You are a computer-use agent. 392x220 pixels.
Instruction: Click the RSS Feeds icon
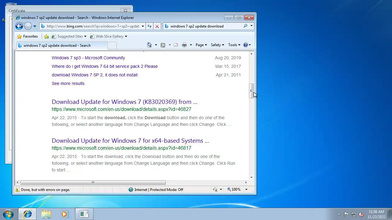tap(163, 45)
